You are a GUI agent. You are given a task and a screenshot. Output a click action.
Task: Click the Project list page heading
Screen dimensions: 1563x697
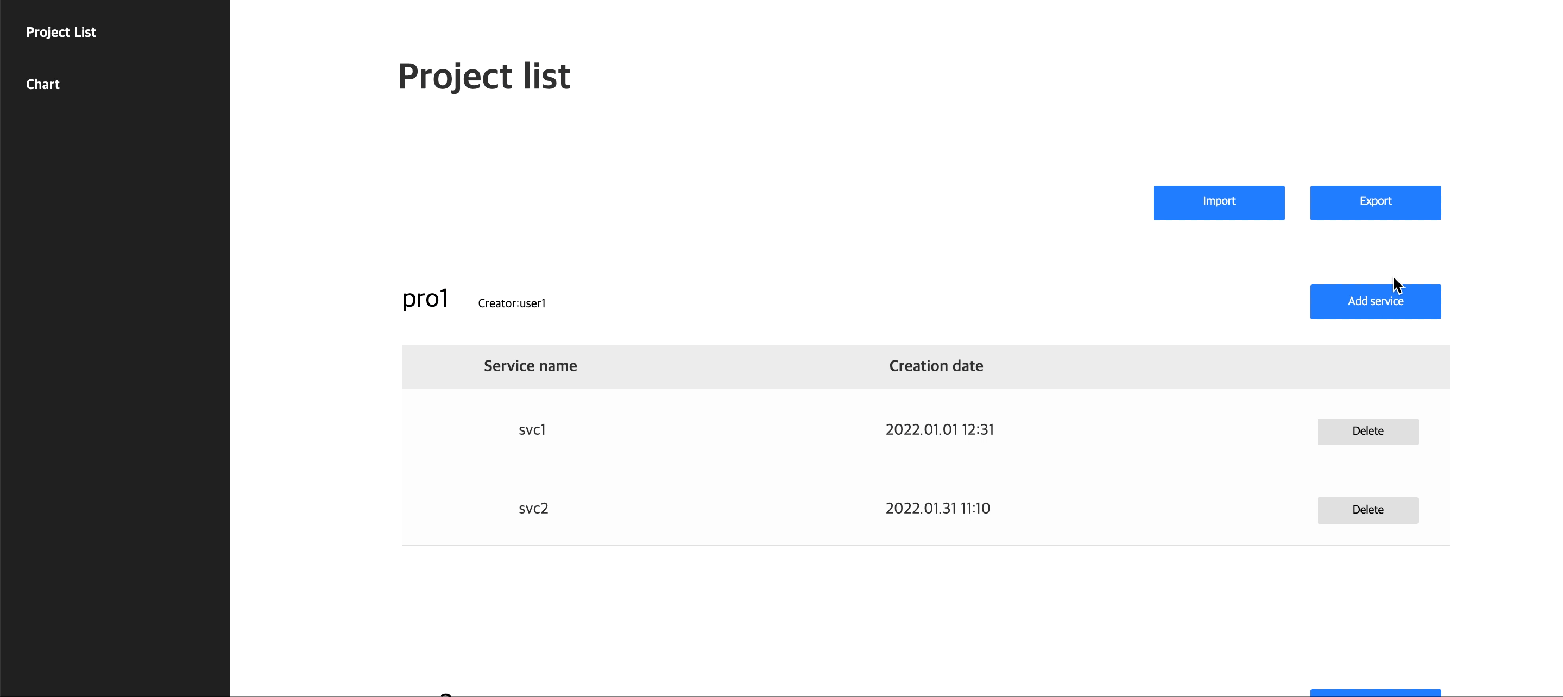pyautogui.click(x=483, y=75)
